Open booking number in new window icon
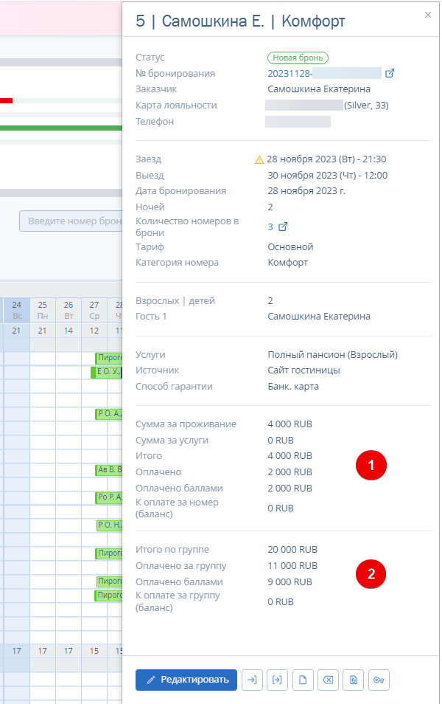This screenshot has width=442, height=704. (390, 73)
